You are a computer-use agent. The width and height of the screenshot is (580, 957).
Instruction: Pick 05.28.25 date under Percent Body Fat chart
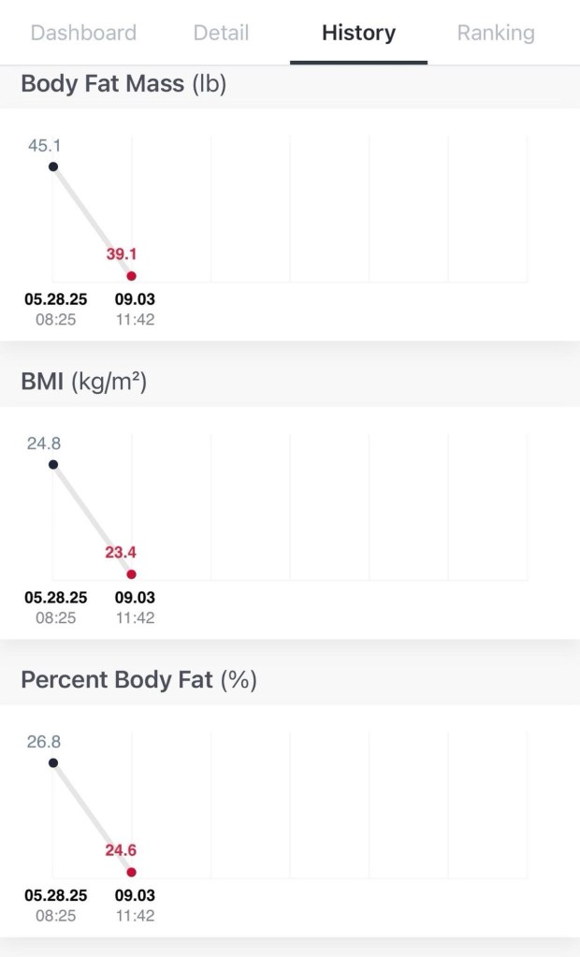pyautogui.click(x=56, y=895)
